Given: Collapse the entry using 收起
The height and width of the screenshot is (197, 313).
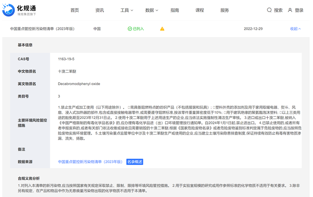Looking at the screenshot, I should click(x=296, y=29).
